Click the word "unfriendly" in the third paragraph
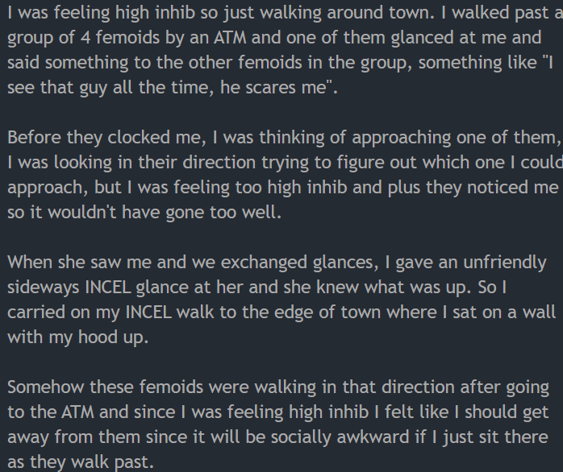Image resolution: width=563 pixels, height=472 pixels. tap(505, 263)
